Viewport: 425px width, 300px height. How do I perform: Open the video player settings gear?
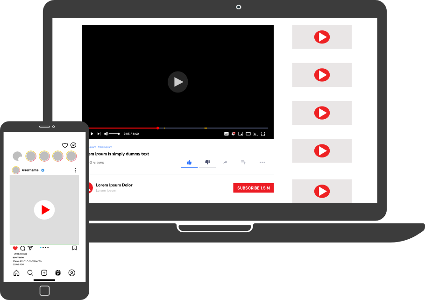[x=234, y=134]
